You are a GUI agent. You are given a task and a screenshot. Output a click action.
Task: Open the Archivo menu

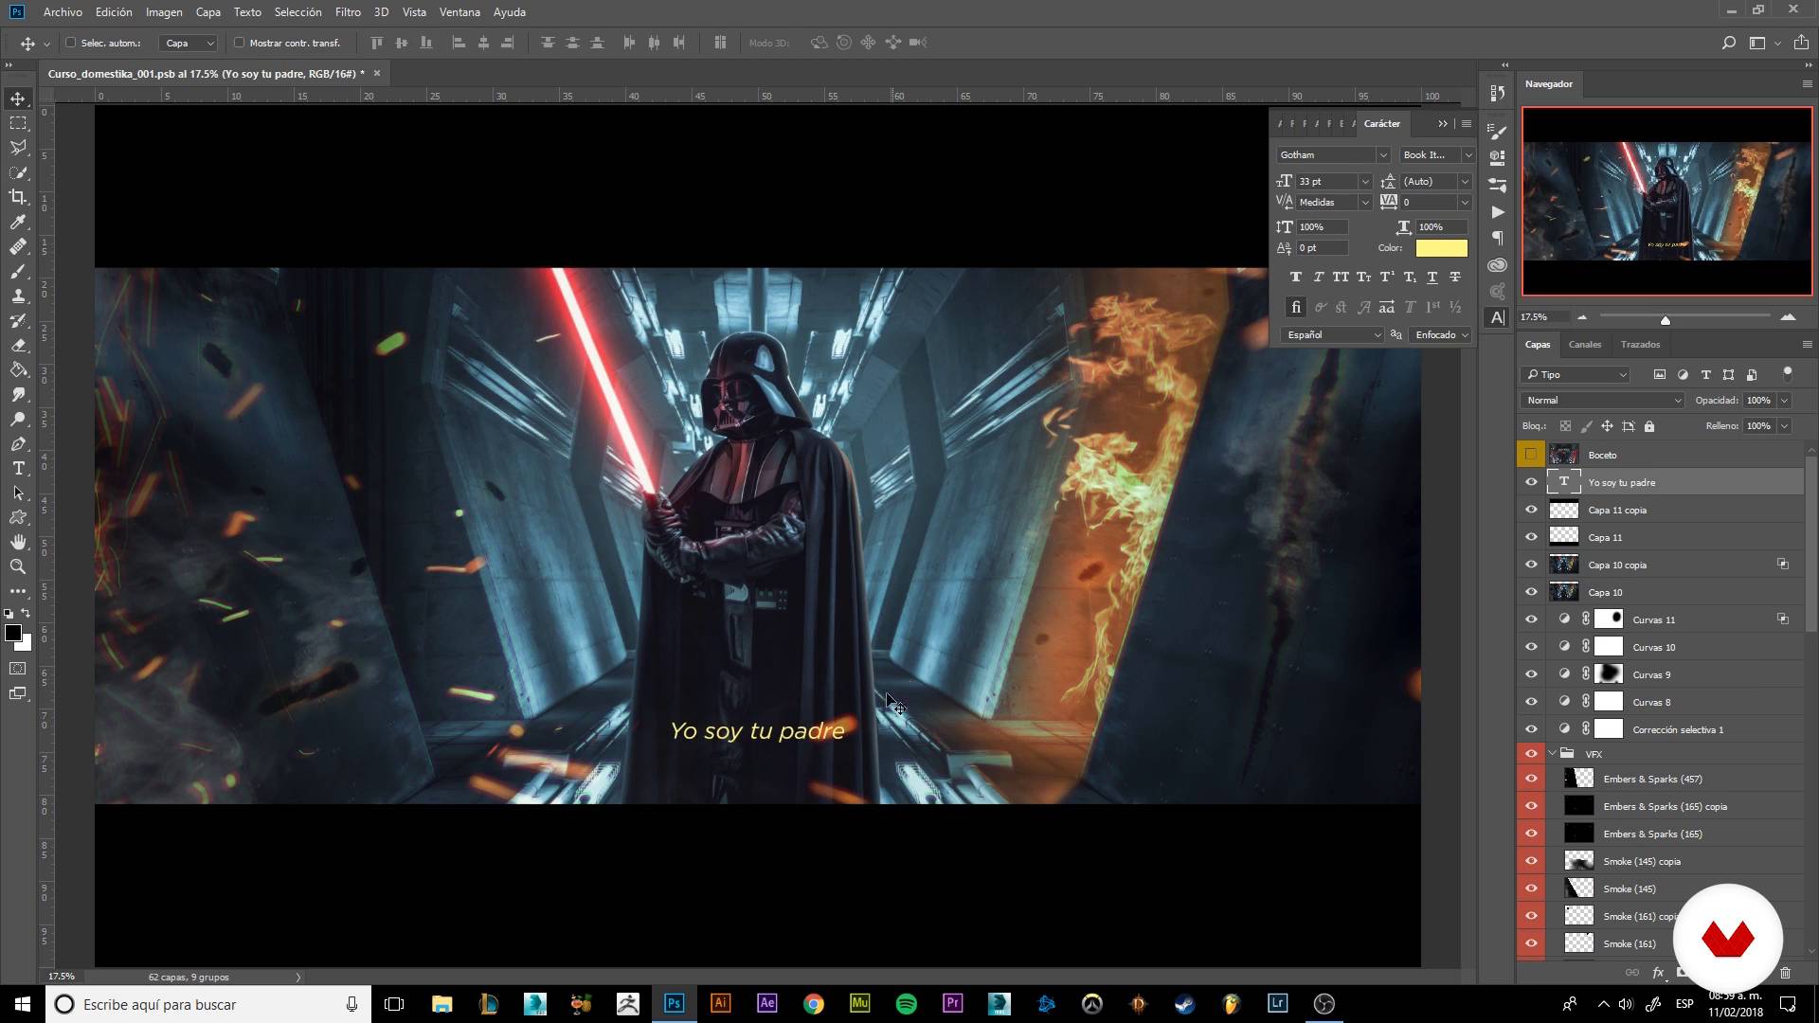pos(63,12)
